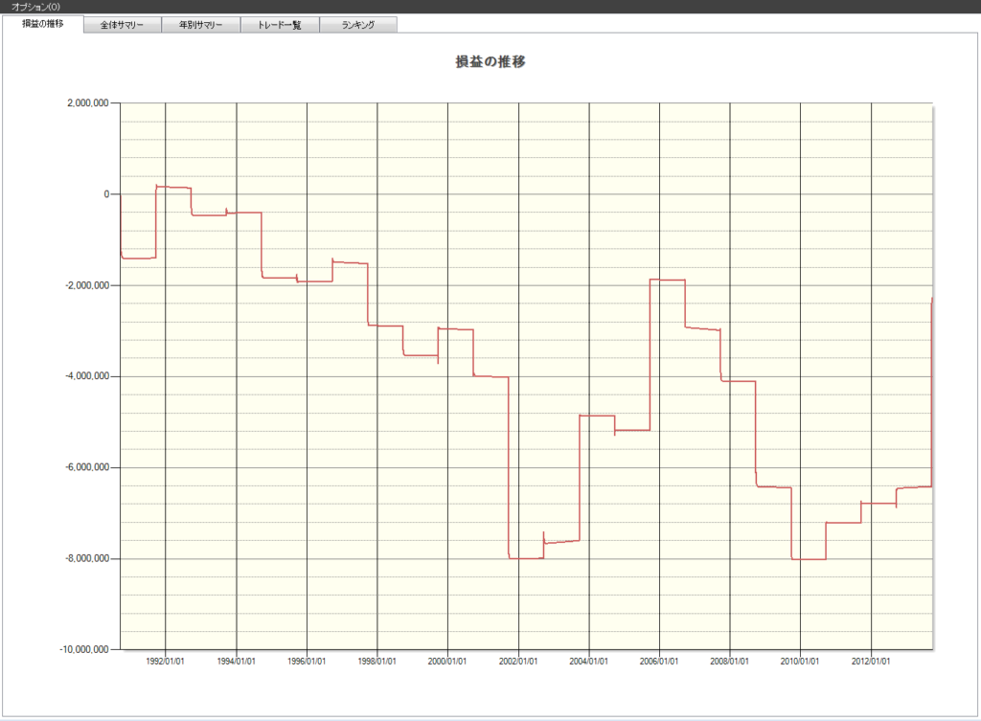The height and width of the screenshot is (721, 981).
Task: Click the -6,000,000 y-axis label
Action: (87, 468)
